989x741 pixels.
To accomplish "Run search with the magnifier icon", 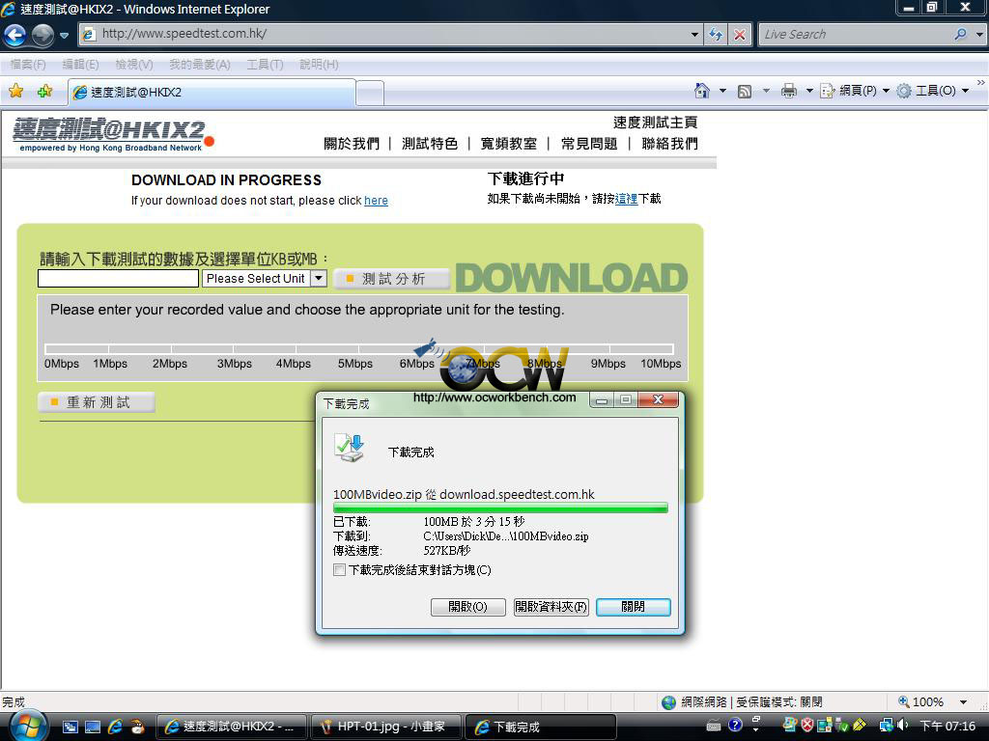I will (961, 35).
